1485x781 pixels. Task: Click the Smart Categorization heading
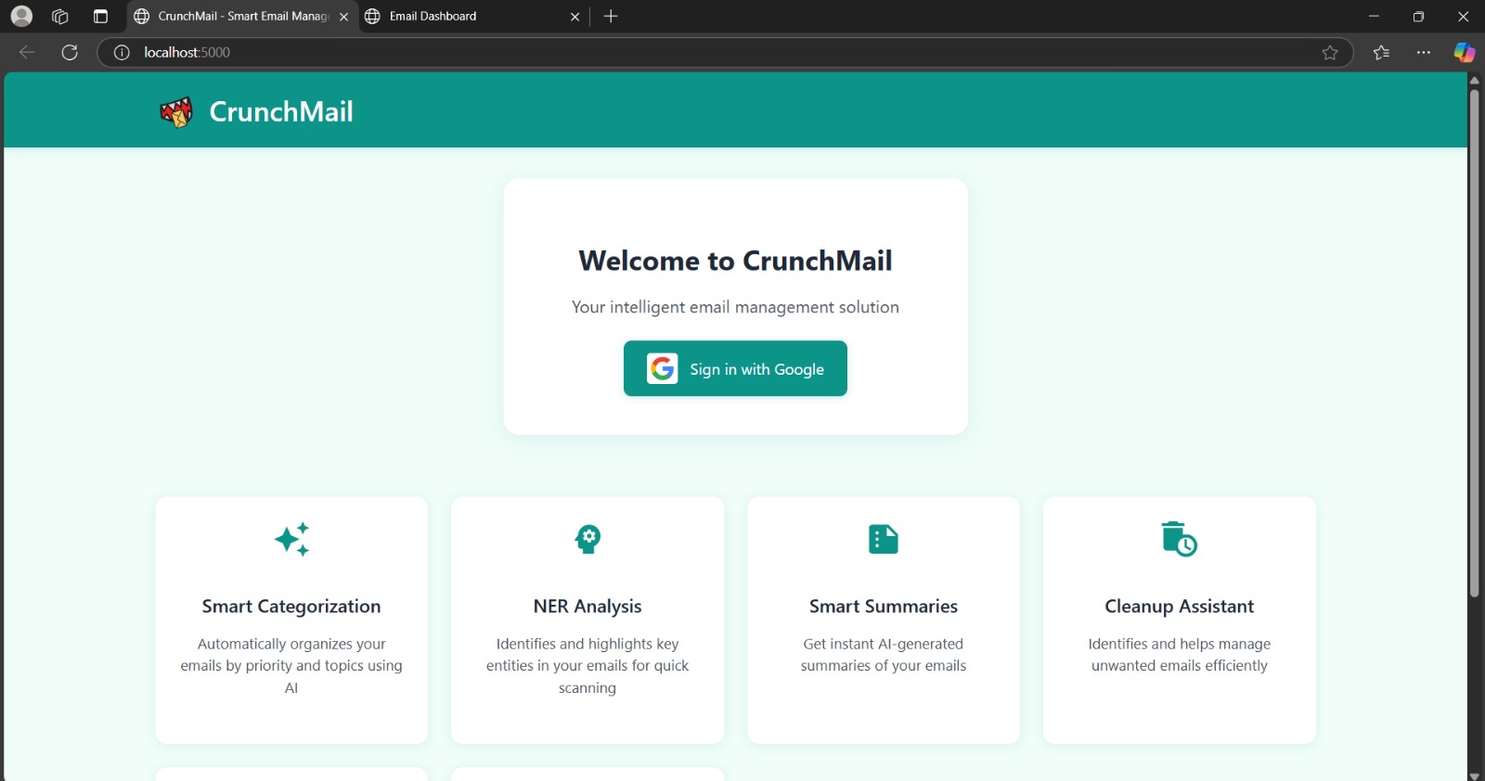click(291, 607)
